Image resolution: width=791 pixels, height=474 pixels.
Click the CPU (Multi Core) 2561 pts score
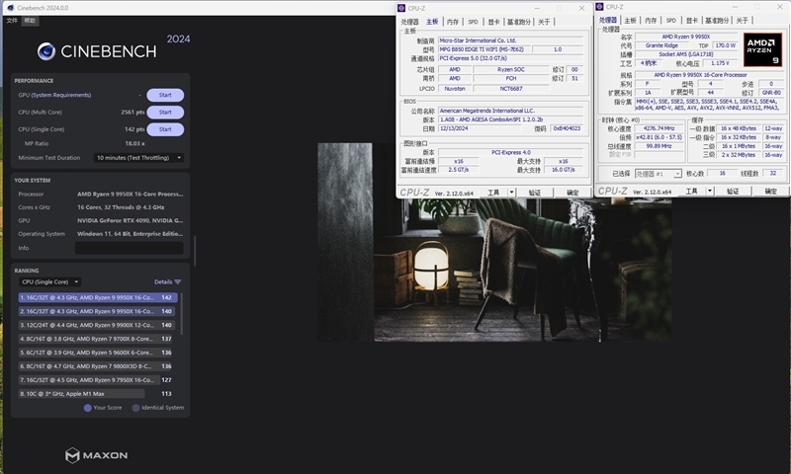click(x=132, y=113)
